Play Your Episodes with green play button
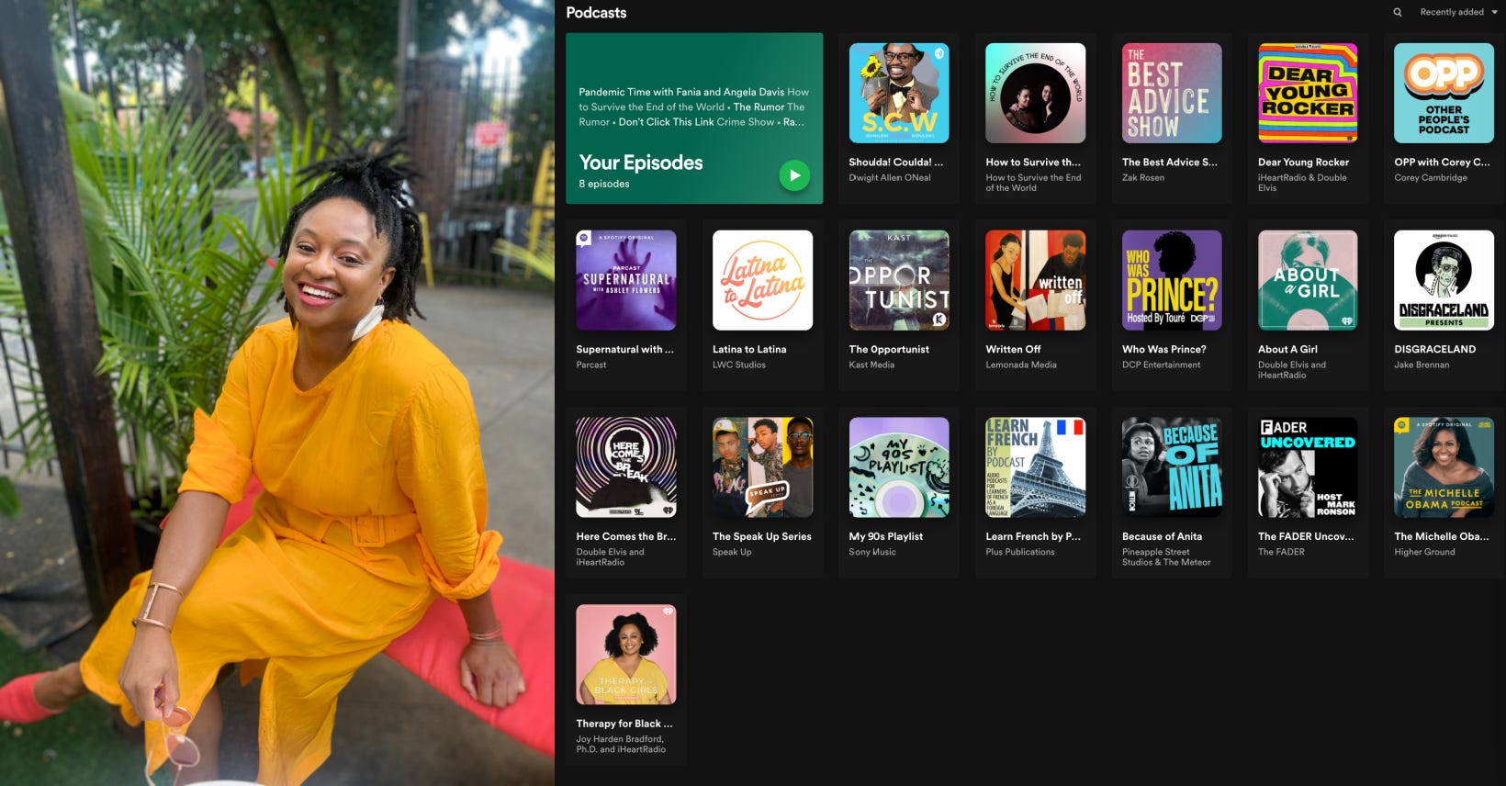 pyautogui.click(x=794, y=175)
